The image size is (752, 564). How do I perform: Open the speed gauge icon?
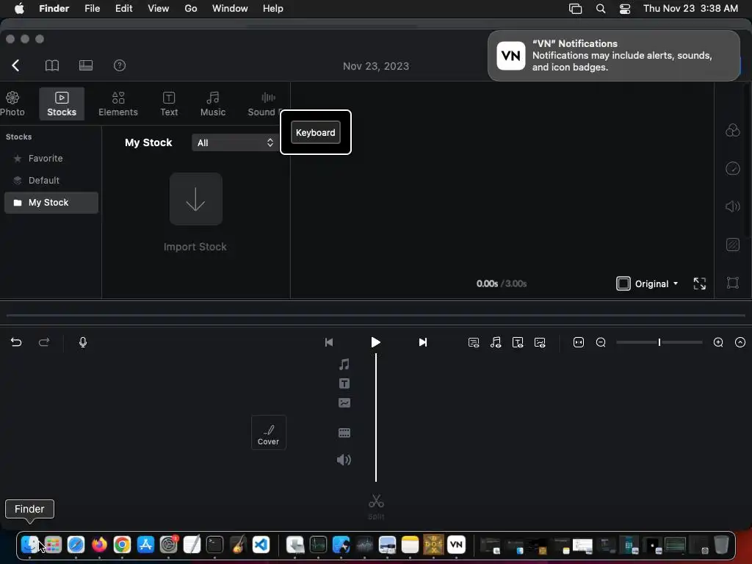point(732,168)
